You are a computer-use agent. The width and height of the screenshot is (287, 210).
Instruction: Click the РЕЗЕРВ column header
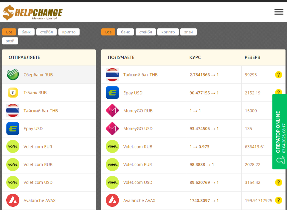(252, 57)
